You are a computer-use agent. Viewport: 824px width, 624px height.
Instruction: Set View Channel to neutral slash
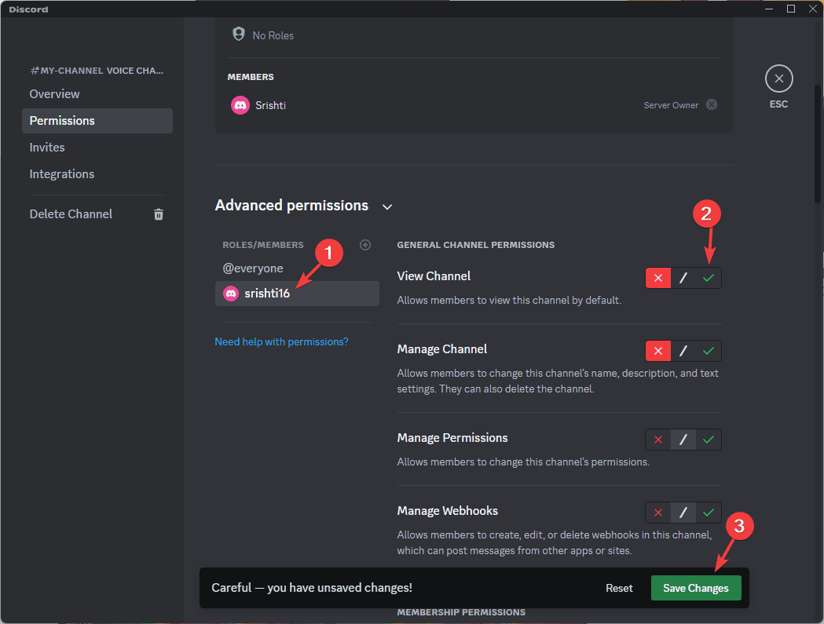(683, 278)
